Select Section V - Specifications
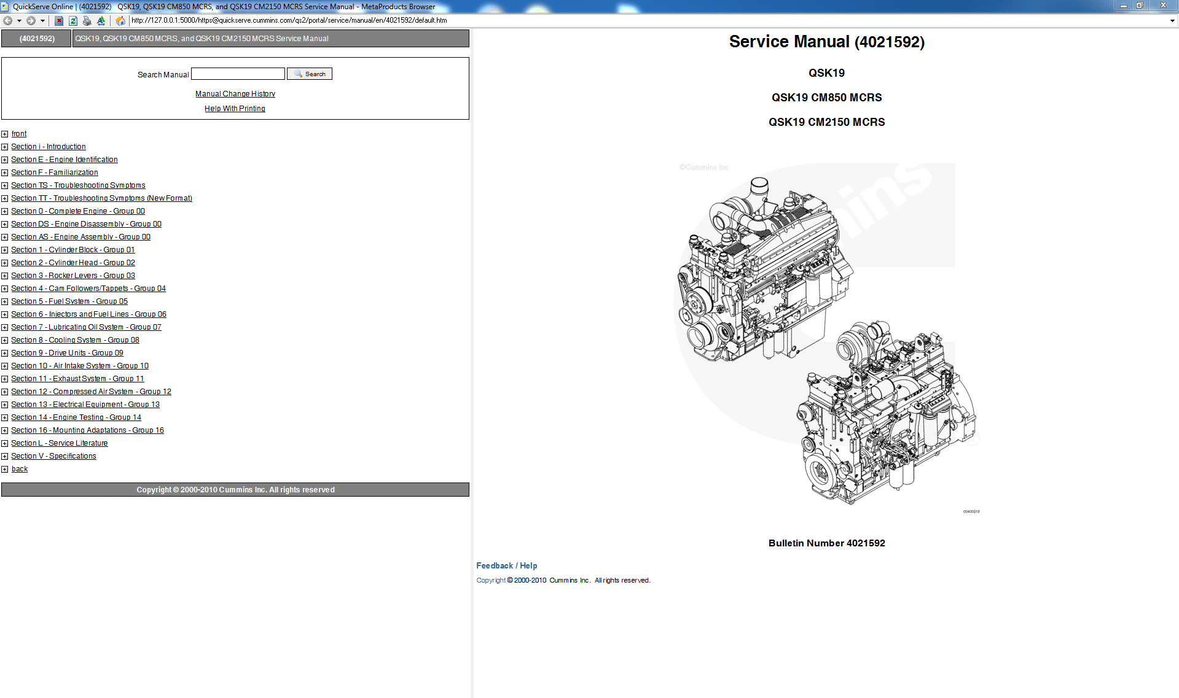Image resolution: width=1179 pixels, height=698 pixels. (x=53, y=456)
